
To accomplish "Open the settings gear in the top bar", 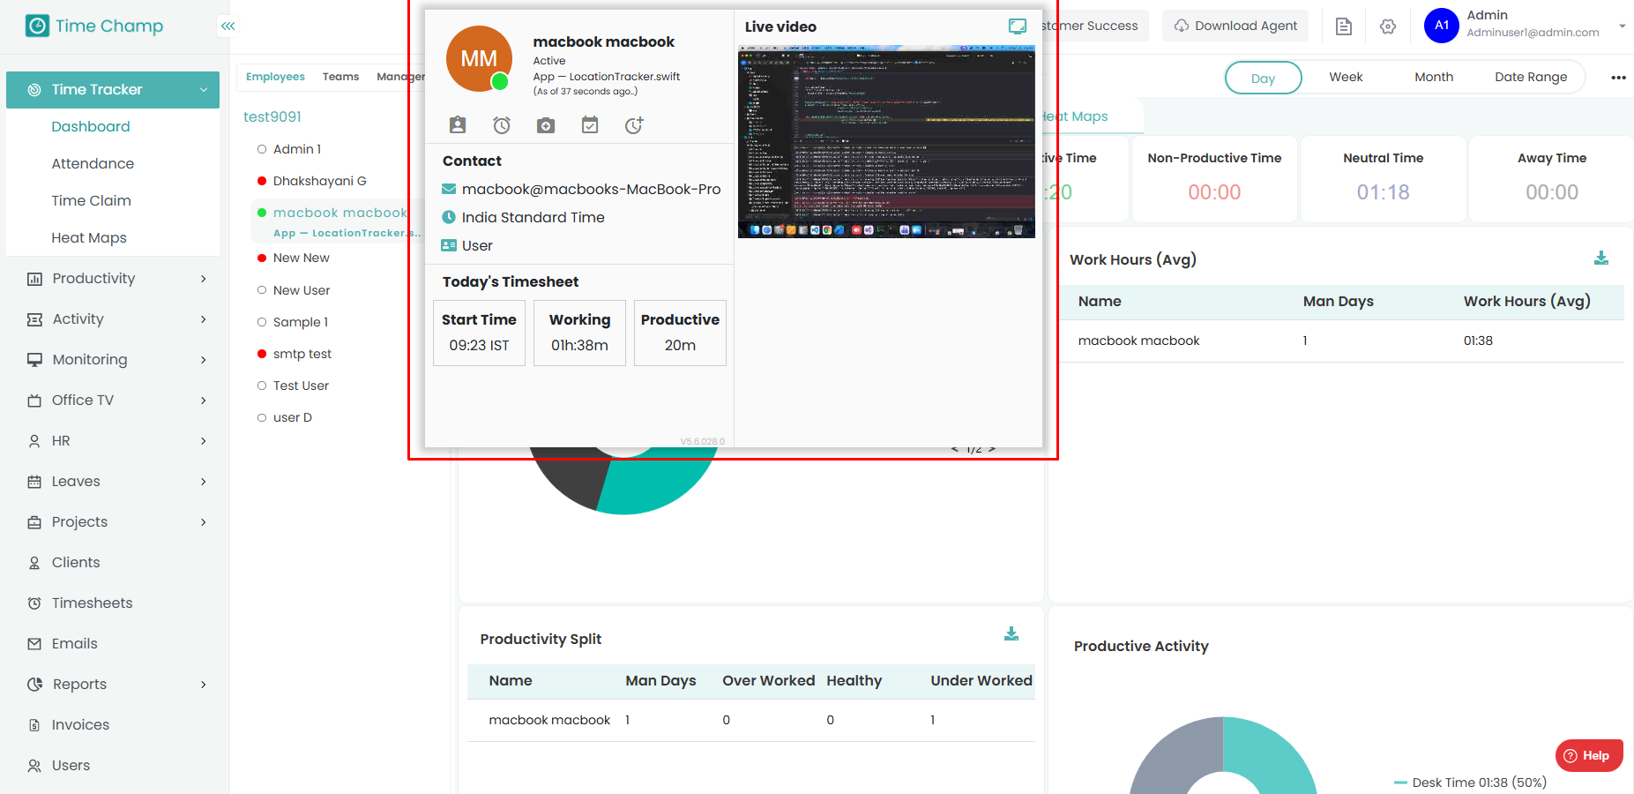I will [1388, 26].
